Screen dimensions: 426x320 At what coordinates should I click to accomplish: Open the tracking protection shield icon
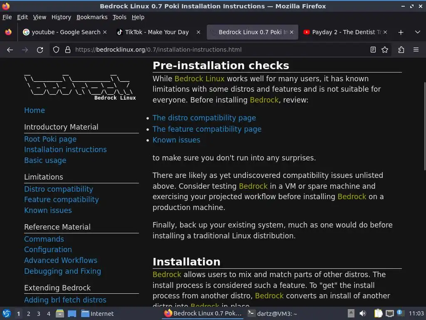56,50
